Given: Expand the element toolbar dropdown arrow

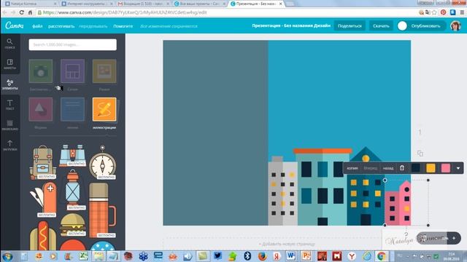Looking at the screenshot, I should pos(458,168).
